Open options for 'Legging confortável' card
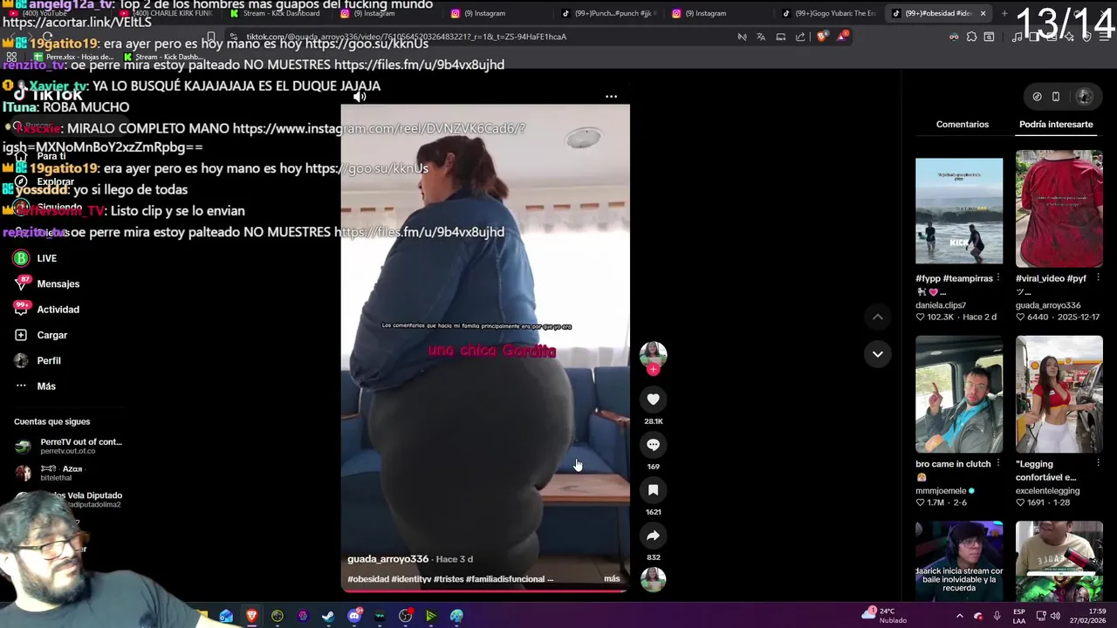Viewport: 1117px width, 628px height. (1098, 464)
